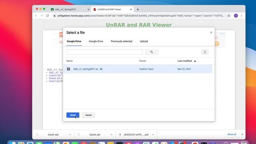The width and height of the screenshot is (256, 144).
Task: Open downloaded c645033f pdf file
Action: point(136,135)
